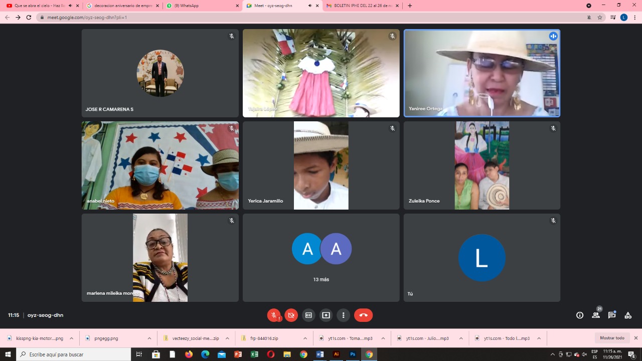Expand options for frp-844016.zip download

point(305,338)
